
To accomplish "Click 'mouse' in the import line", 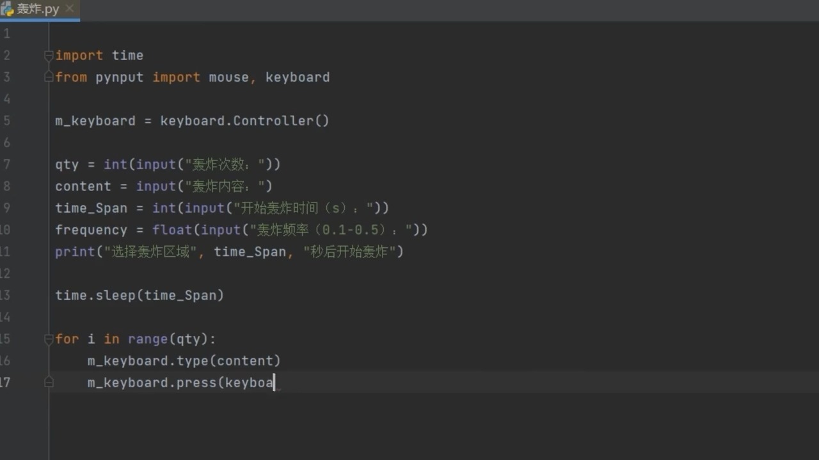I will click(228, 77).
